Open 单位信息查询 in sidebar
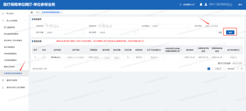The width and height of the screenshot is (246, 111). point(9,47)
